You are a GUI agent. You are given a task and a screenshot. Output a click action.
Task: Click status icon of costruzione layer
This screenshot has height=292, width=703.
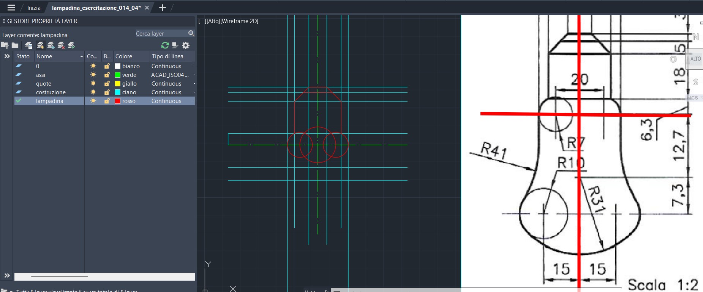[x=19, y=92]
